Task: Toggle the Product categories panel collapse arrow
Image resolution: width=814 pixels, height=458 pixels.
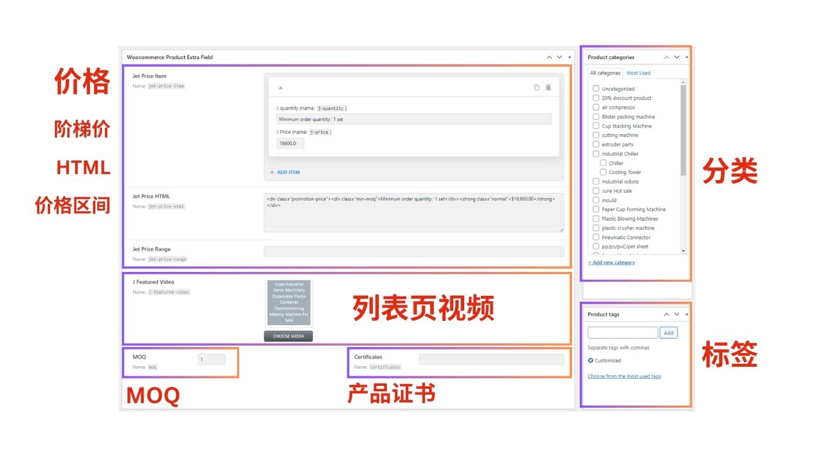Action: coord(686,57)
